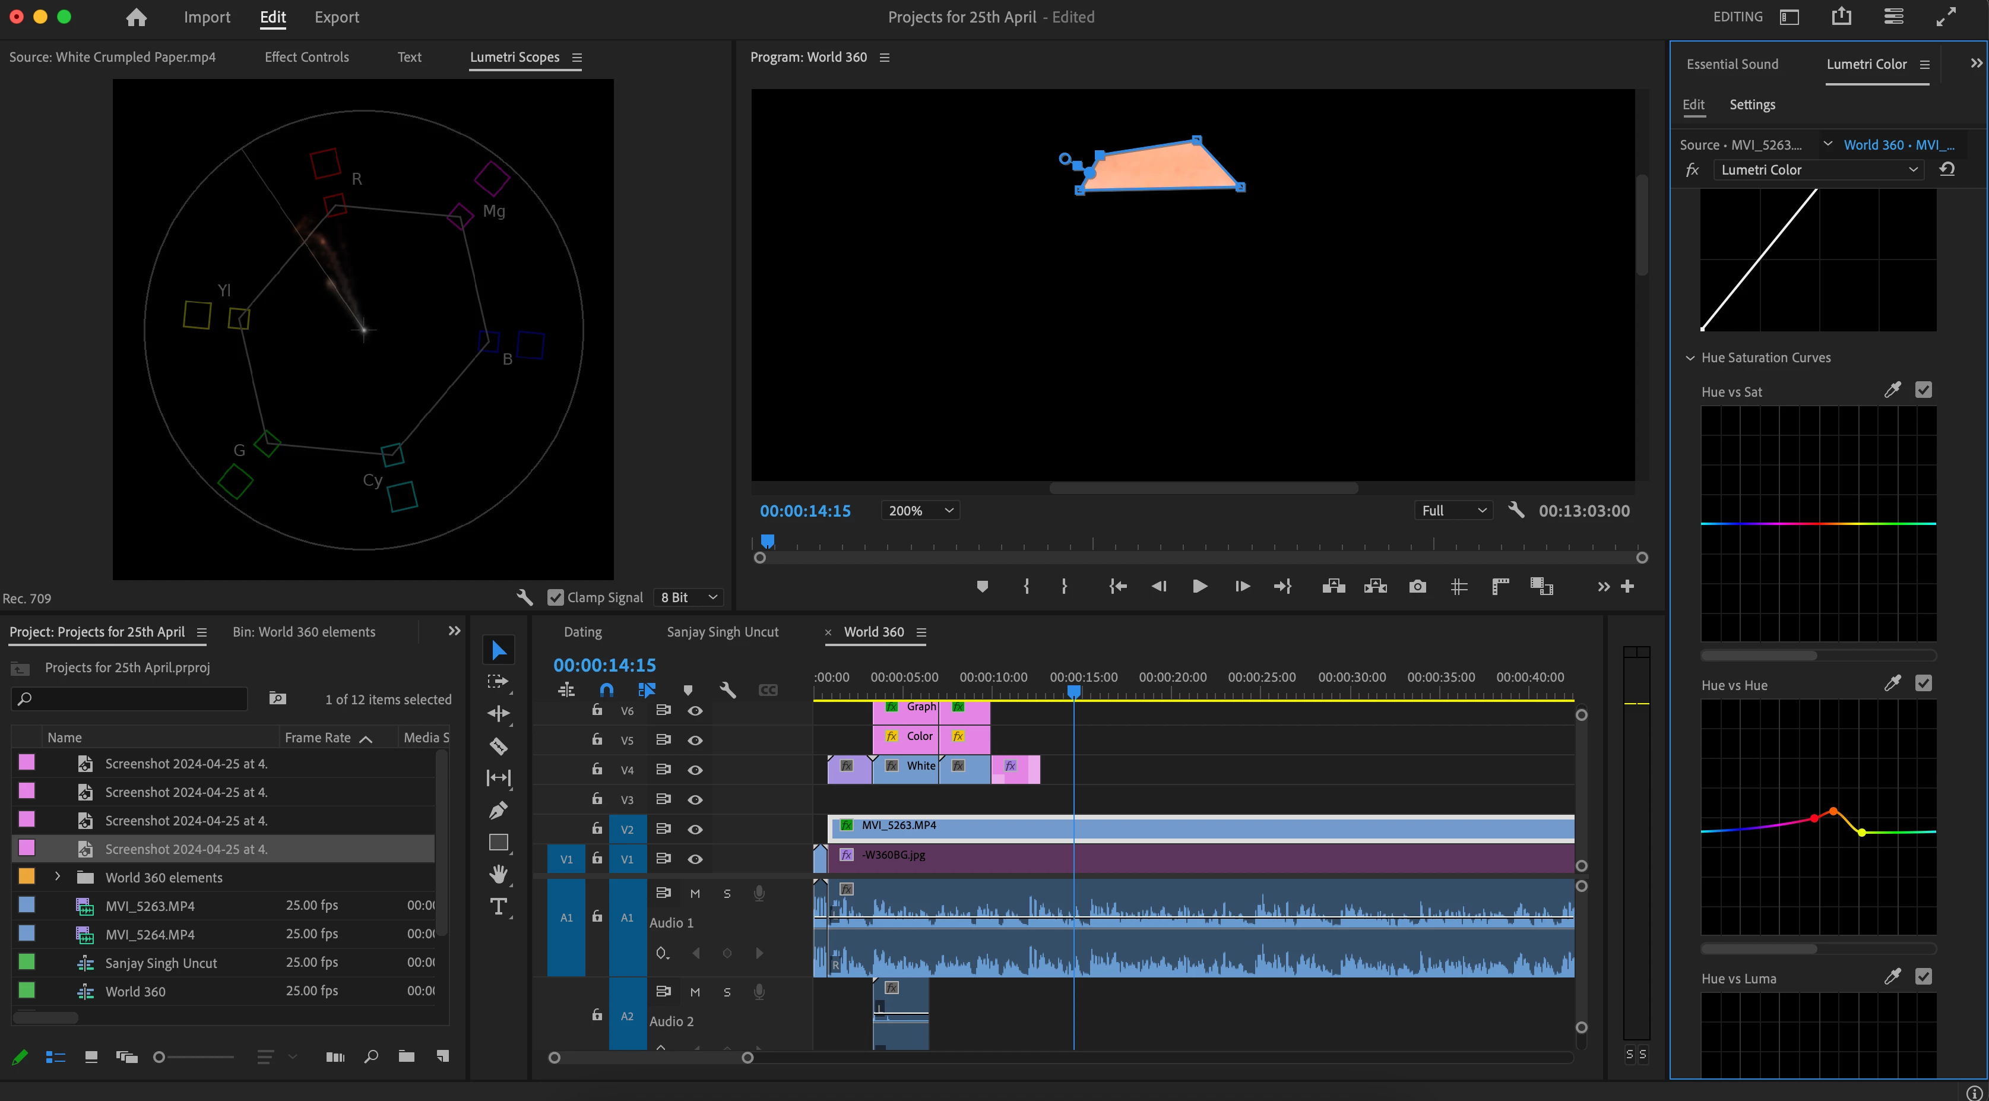
Task: Select the Hand tool
Action: pyautogui.click(x=498, y=874)
